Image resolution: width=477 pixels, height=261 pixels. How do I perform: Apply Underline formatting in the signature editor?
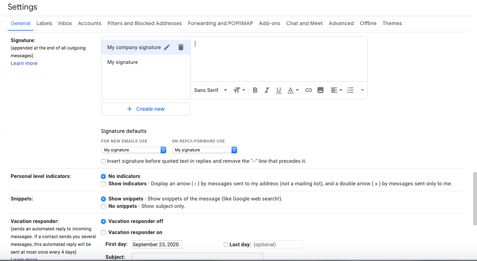pos(278,90)
